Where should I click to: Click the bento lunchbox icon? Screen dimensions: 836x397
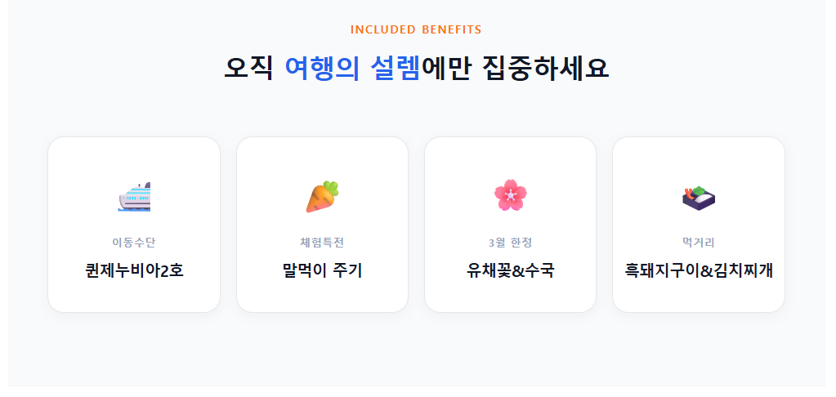click(x=698, y=197)
